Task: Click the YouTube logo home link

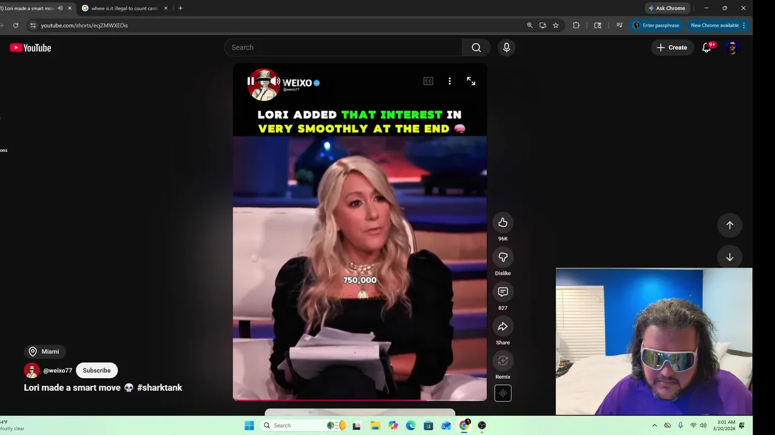Action: (x=30, y=48)
